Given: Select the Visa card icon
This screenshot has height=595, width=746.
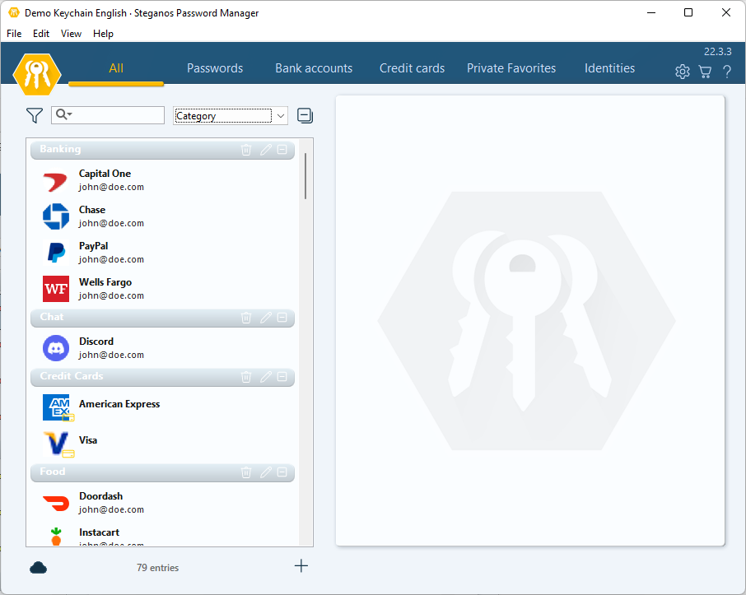Looking at the screenshot, I should [x=57, y=444].
